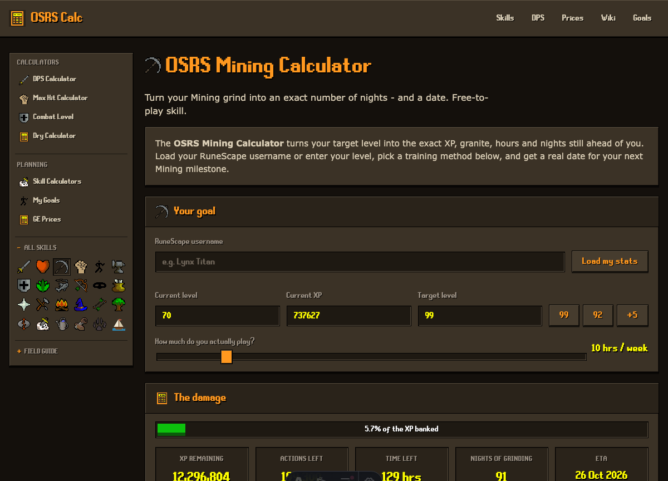Focus the RuneScape username field

point(360,262)
